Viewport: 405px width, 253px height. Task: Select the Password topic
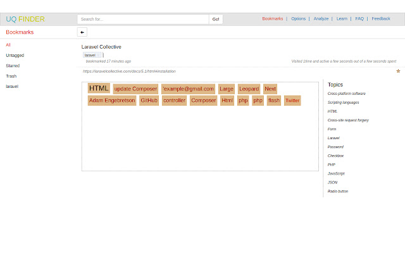coord(335,147)
